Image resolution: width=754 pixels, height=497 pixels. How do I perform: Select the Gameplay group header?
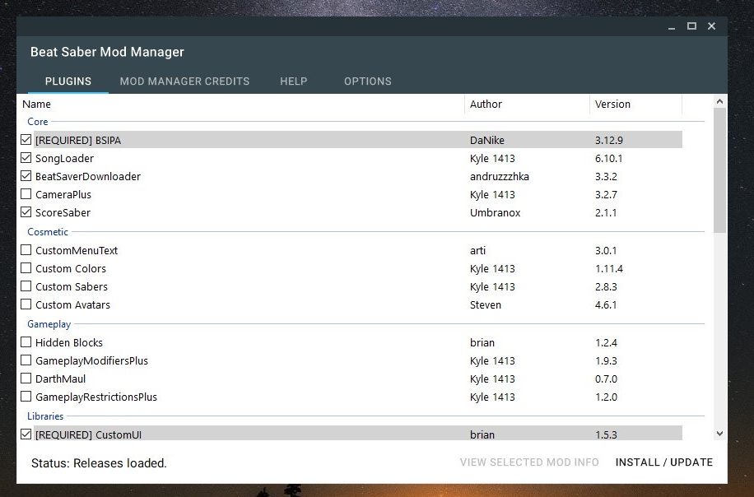(x=49, y=324)
